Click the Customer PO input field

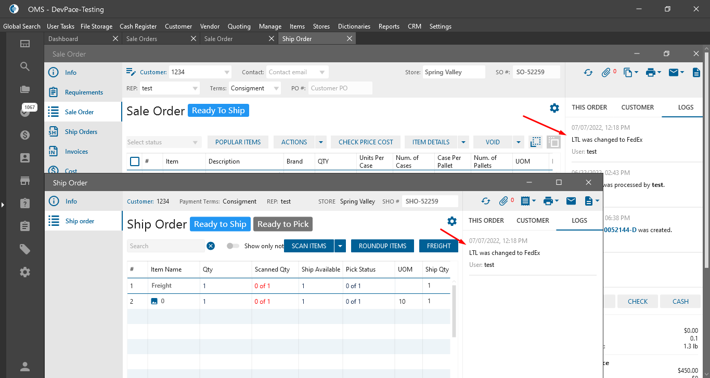(x=340, y=88)
